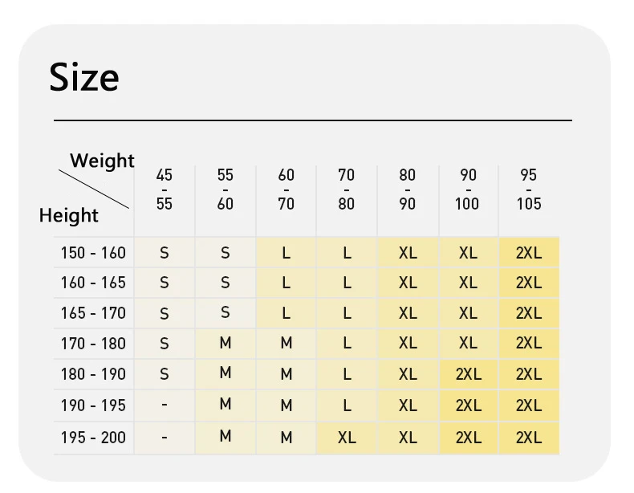The image size is (634, 493).
Task: Click M cell for 170-180 and 55-60
Action: [x=226, y=343]
